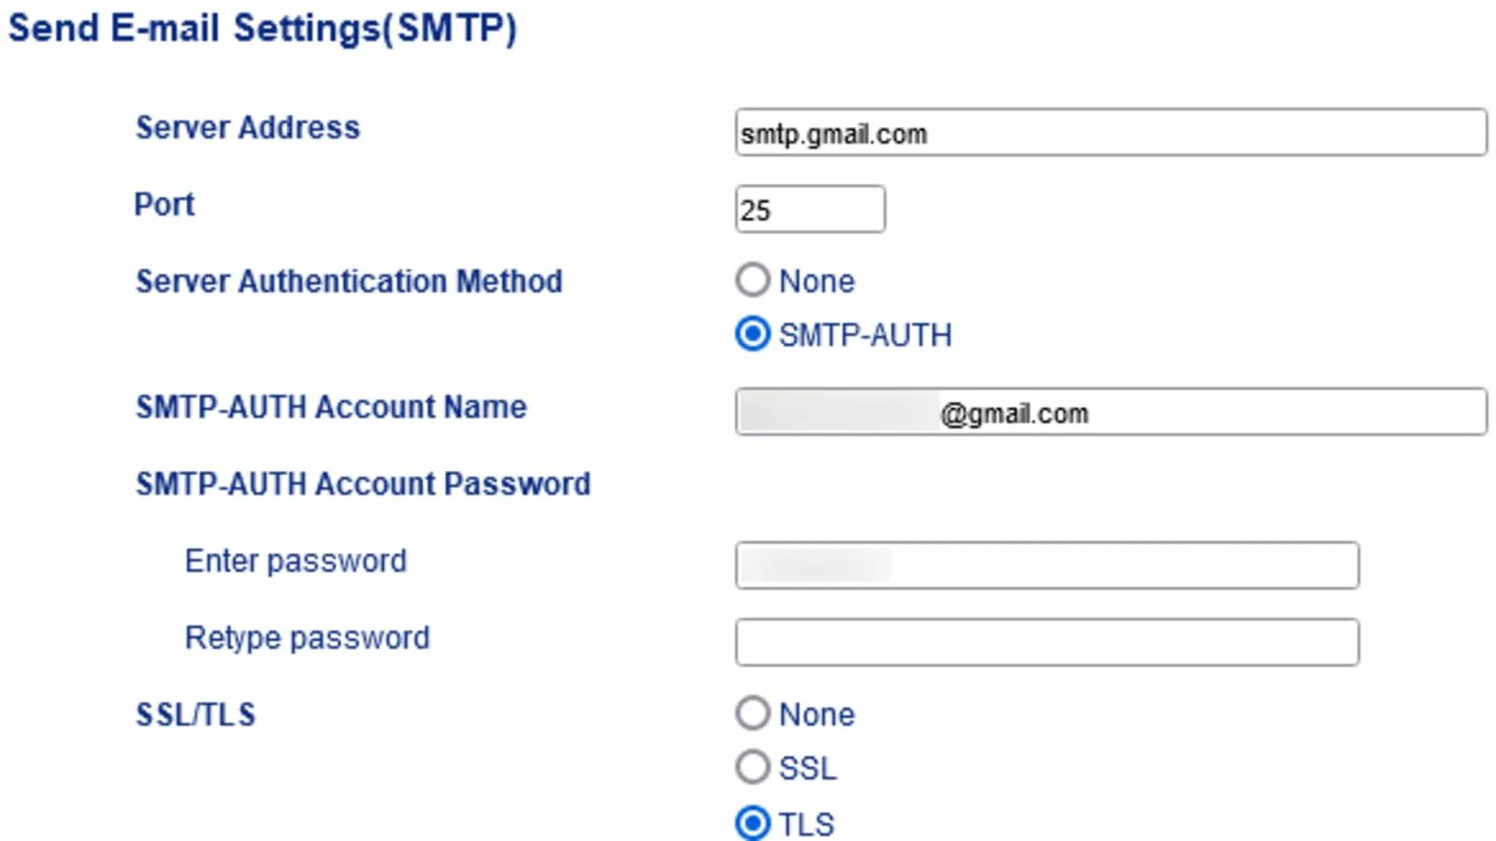Select the SMTP-AUTH authentication radio button
Viewport: 1496px width, 841px height.
(x=753, y=334)
